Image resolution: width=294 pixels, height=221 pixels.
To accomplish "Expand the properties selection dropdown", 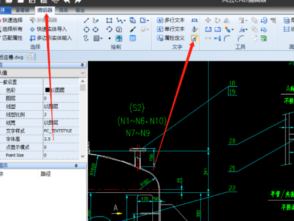I will (x=83, y=73).
